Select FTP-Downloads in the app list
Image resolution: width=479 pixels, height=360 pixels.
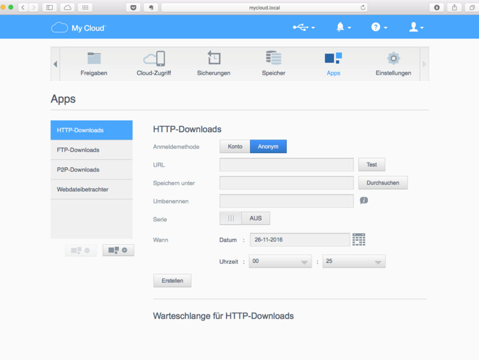coord(91,150)
